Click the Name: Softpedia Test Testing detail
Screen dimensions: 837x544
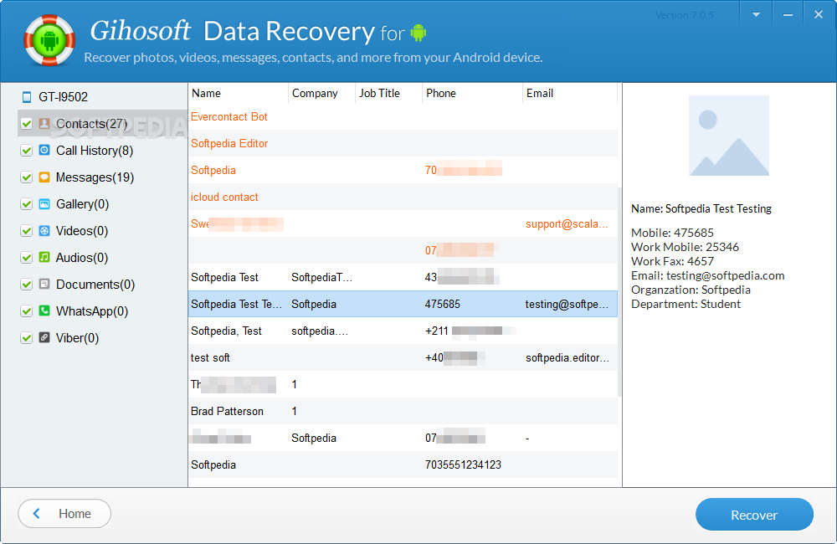click(701, 208)
